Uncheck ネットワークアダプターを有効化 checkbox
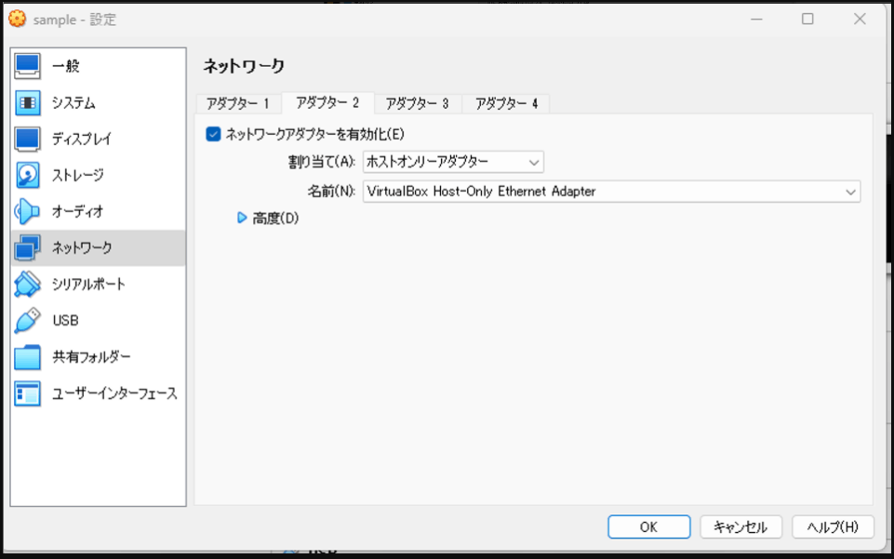Viewport: 894px width, 559px height. (x=213, y=135)
